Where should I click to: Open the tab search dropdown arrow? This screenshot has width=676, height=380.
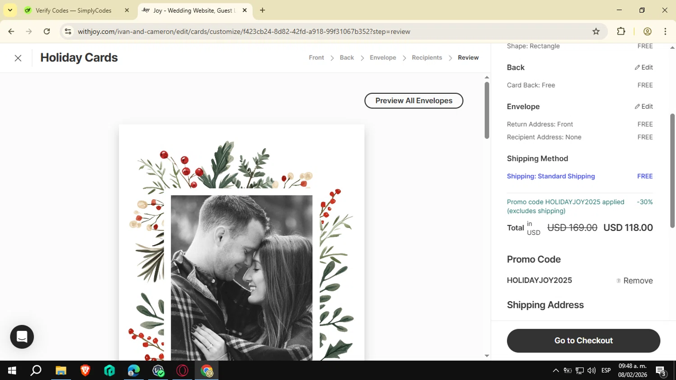tap(10, 10)
